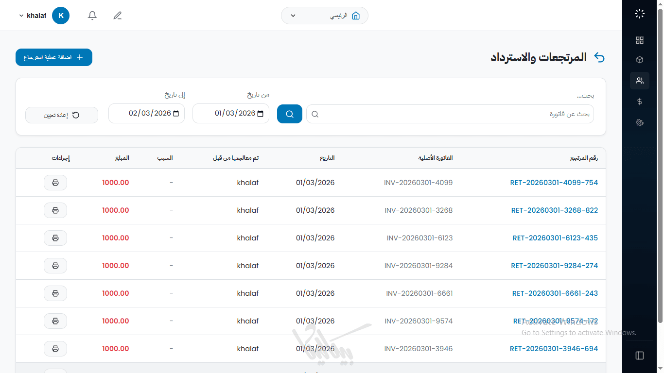Open the إلى تاريخ date picker
664x373 pixels.
(176, 114)
